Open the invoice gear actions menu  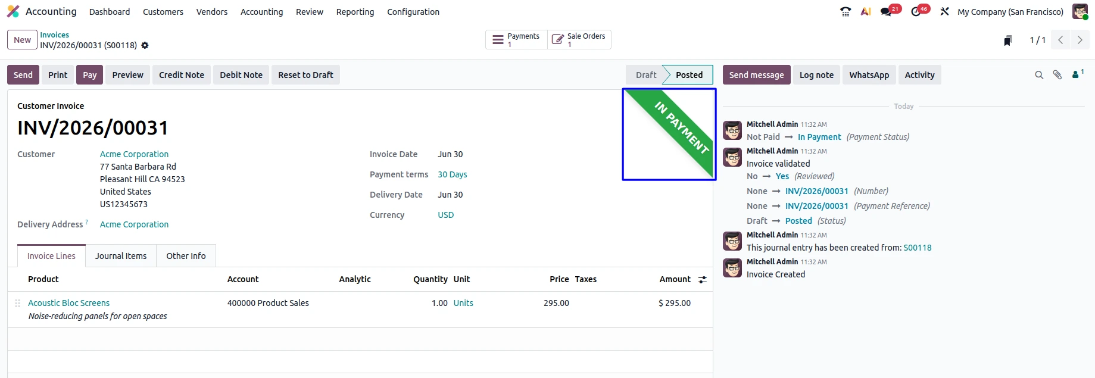coord(145,45)
